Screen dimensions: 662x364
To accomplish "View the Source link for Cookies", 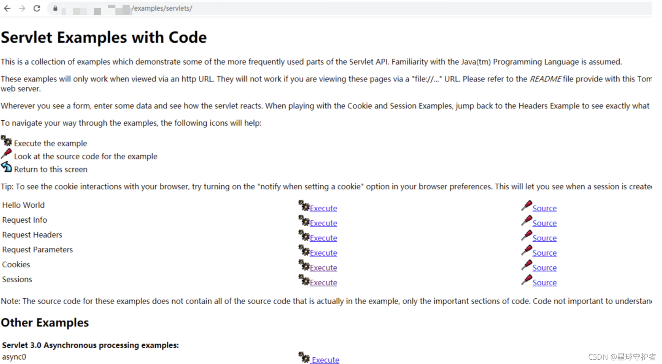I will (x=545, y=268).
